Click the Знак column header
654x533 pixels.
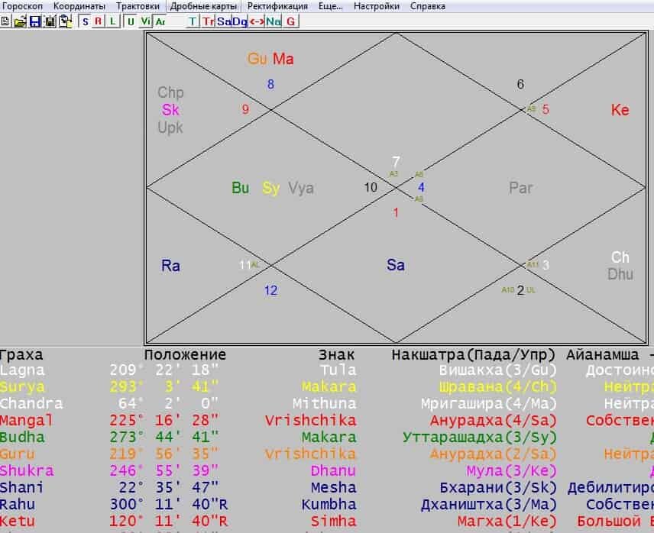(x=337, y=354)
